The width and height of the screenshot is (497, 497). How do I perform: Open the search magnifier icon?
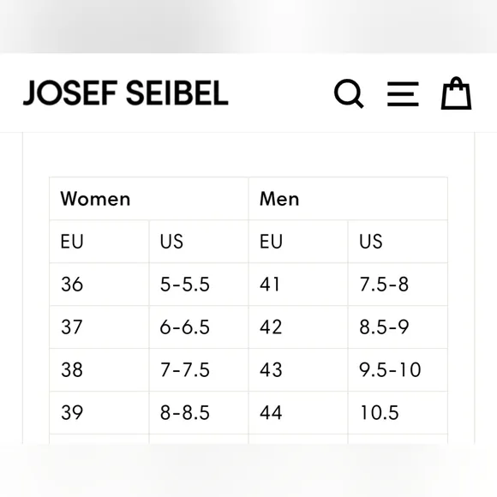click(x=349, y=93)
